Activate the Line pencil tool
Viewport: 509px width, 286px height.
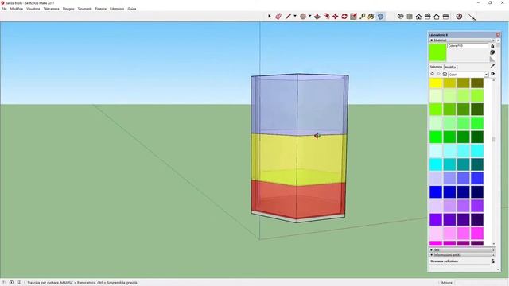coord(288,16)
